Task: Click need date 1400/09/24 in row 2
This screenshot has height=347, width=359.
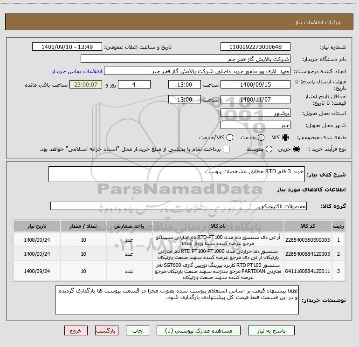Action: click(x=37, y=254)
